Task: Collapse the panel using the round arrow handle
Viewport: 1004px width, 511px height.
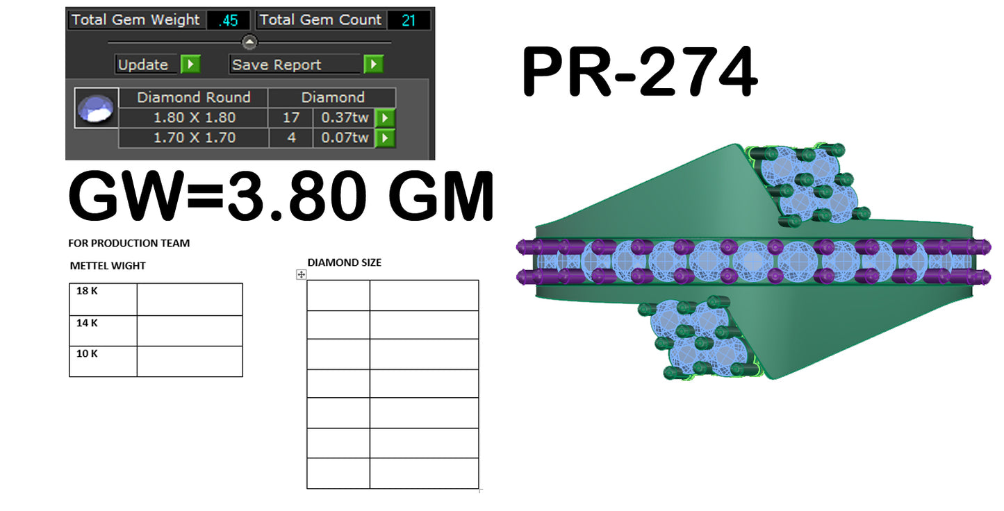Action: point(250,42)
